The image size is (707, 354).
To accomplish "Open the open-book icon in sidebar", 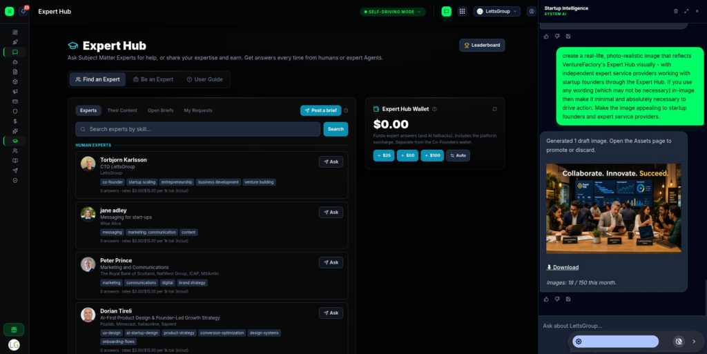I will [x=15, y=161].
